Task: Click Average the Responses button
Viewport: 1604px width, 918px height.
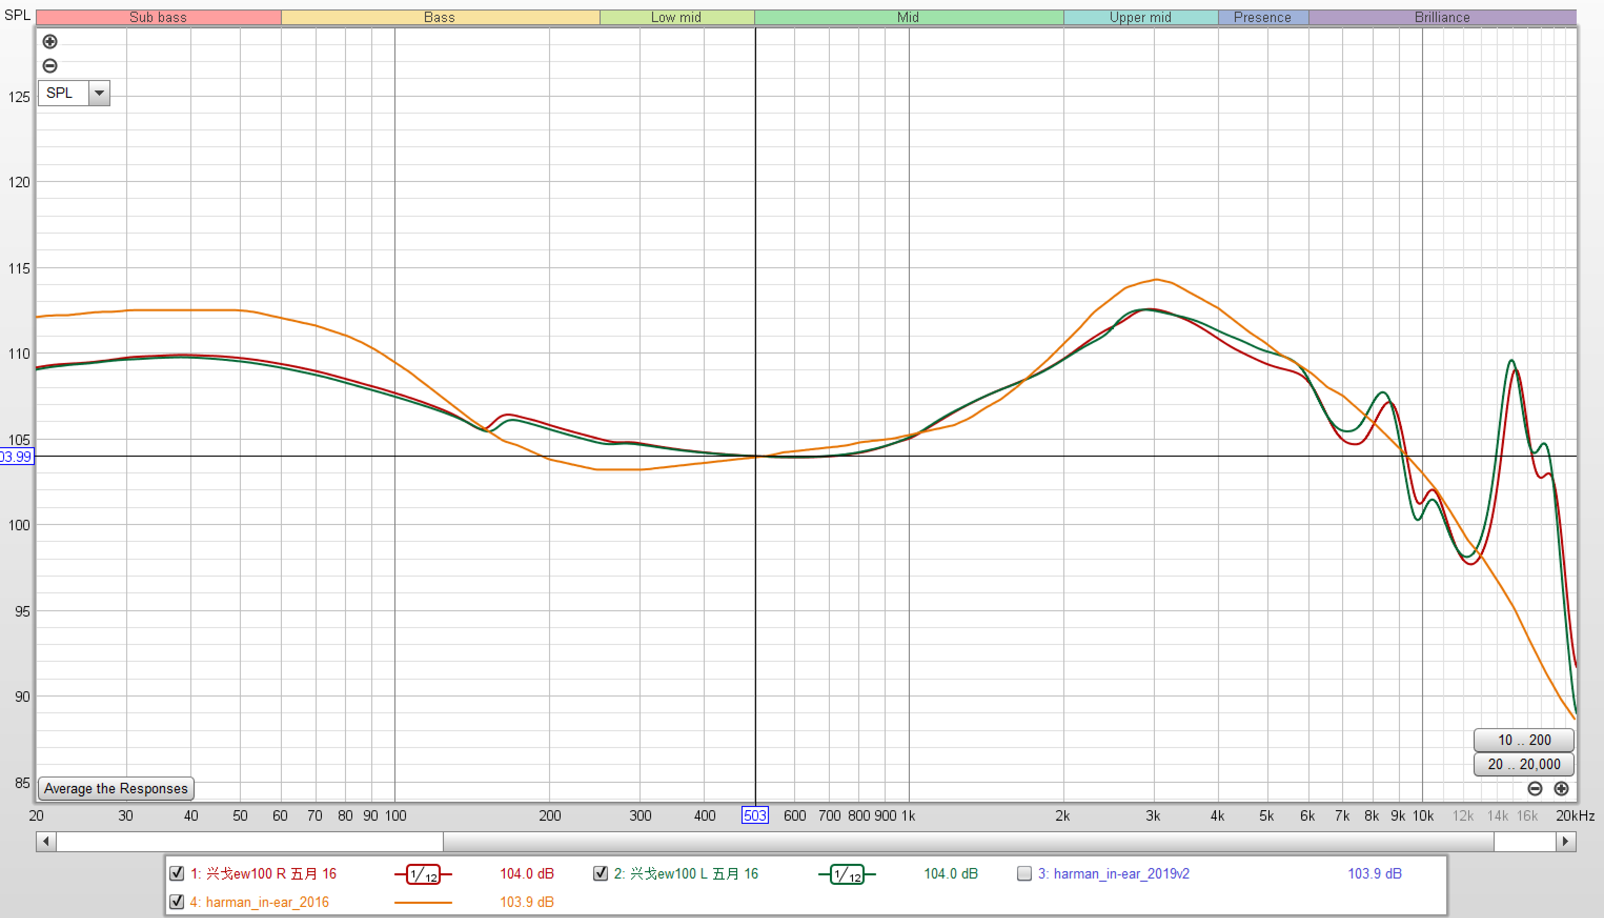Action: (x=116, y=788)
